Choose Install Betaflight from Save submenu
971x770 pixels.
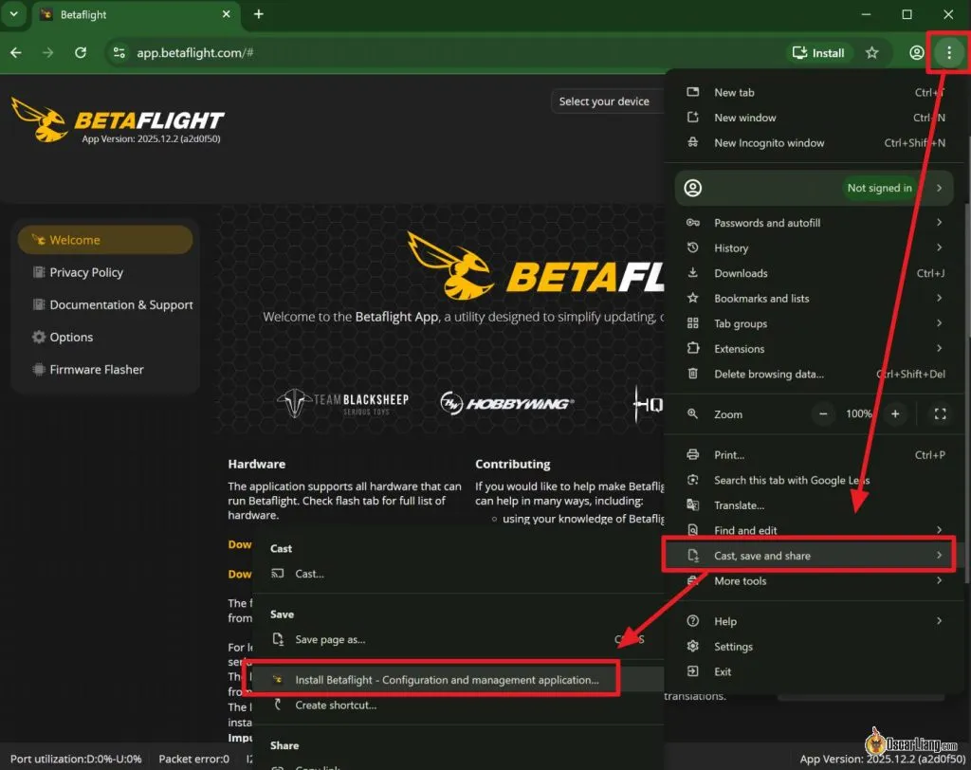pos(446,680)
